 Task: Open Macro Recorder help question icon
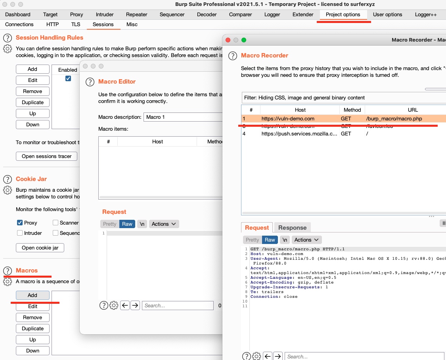(233, 56)
